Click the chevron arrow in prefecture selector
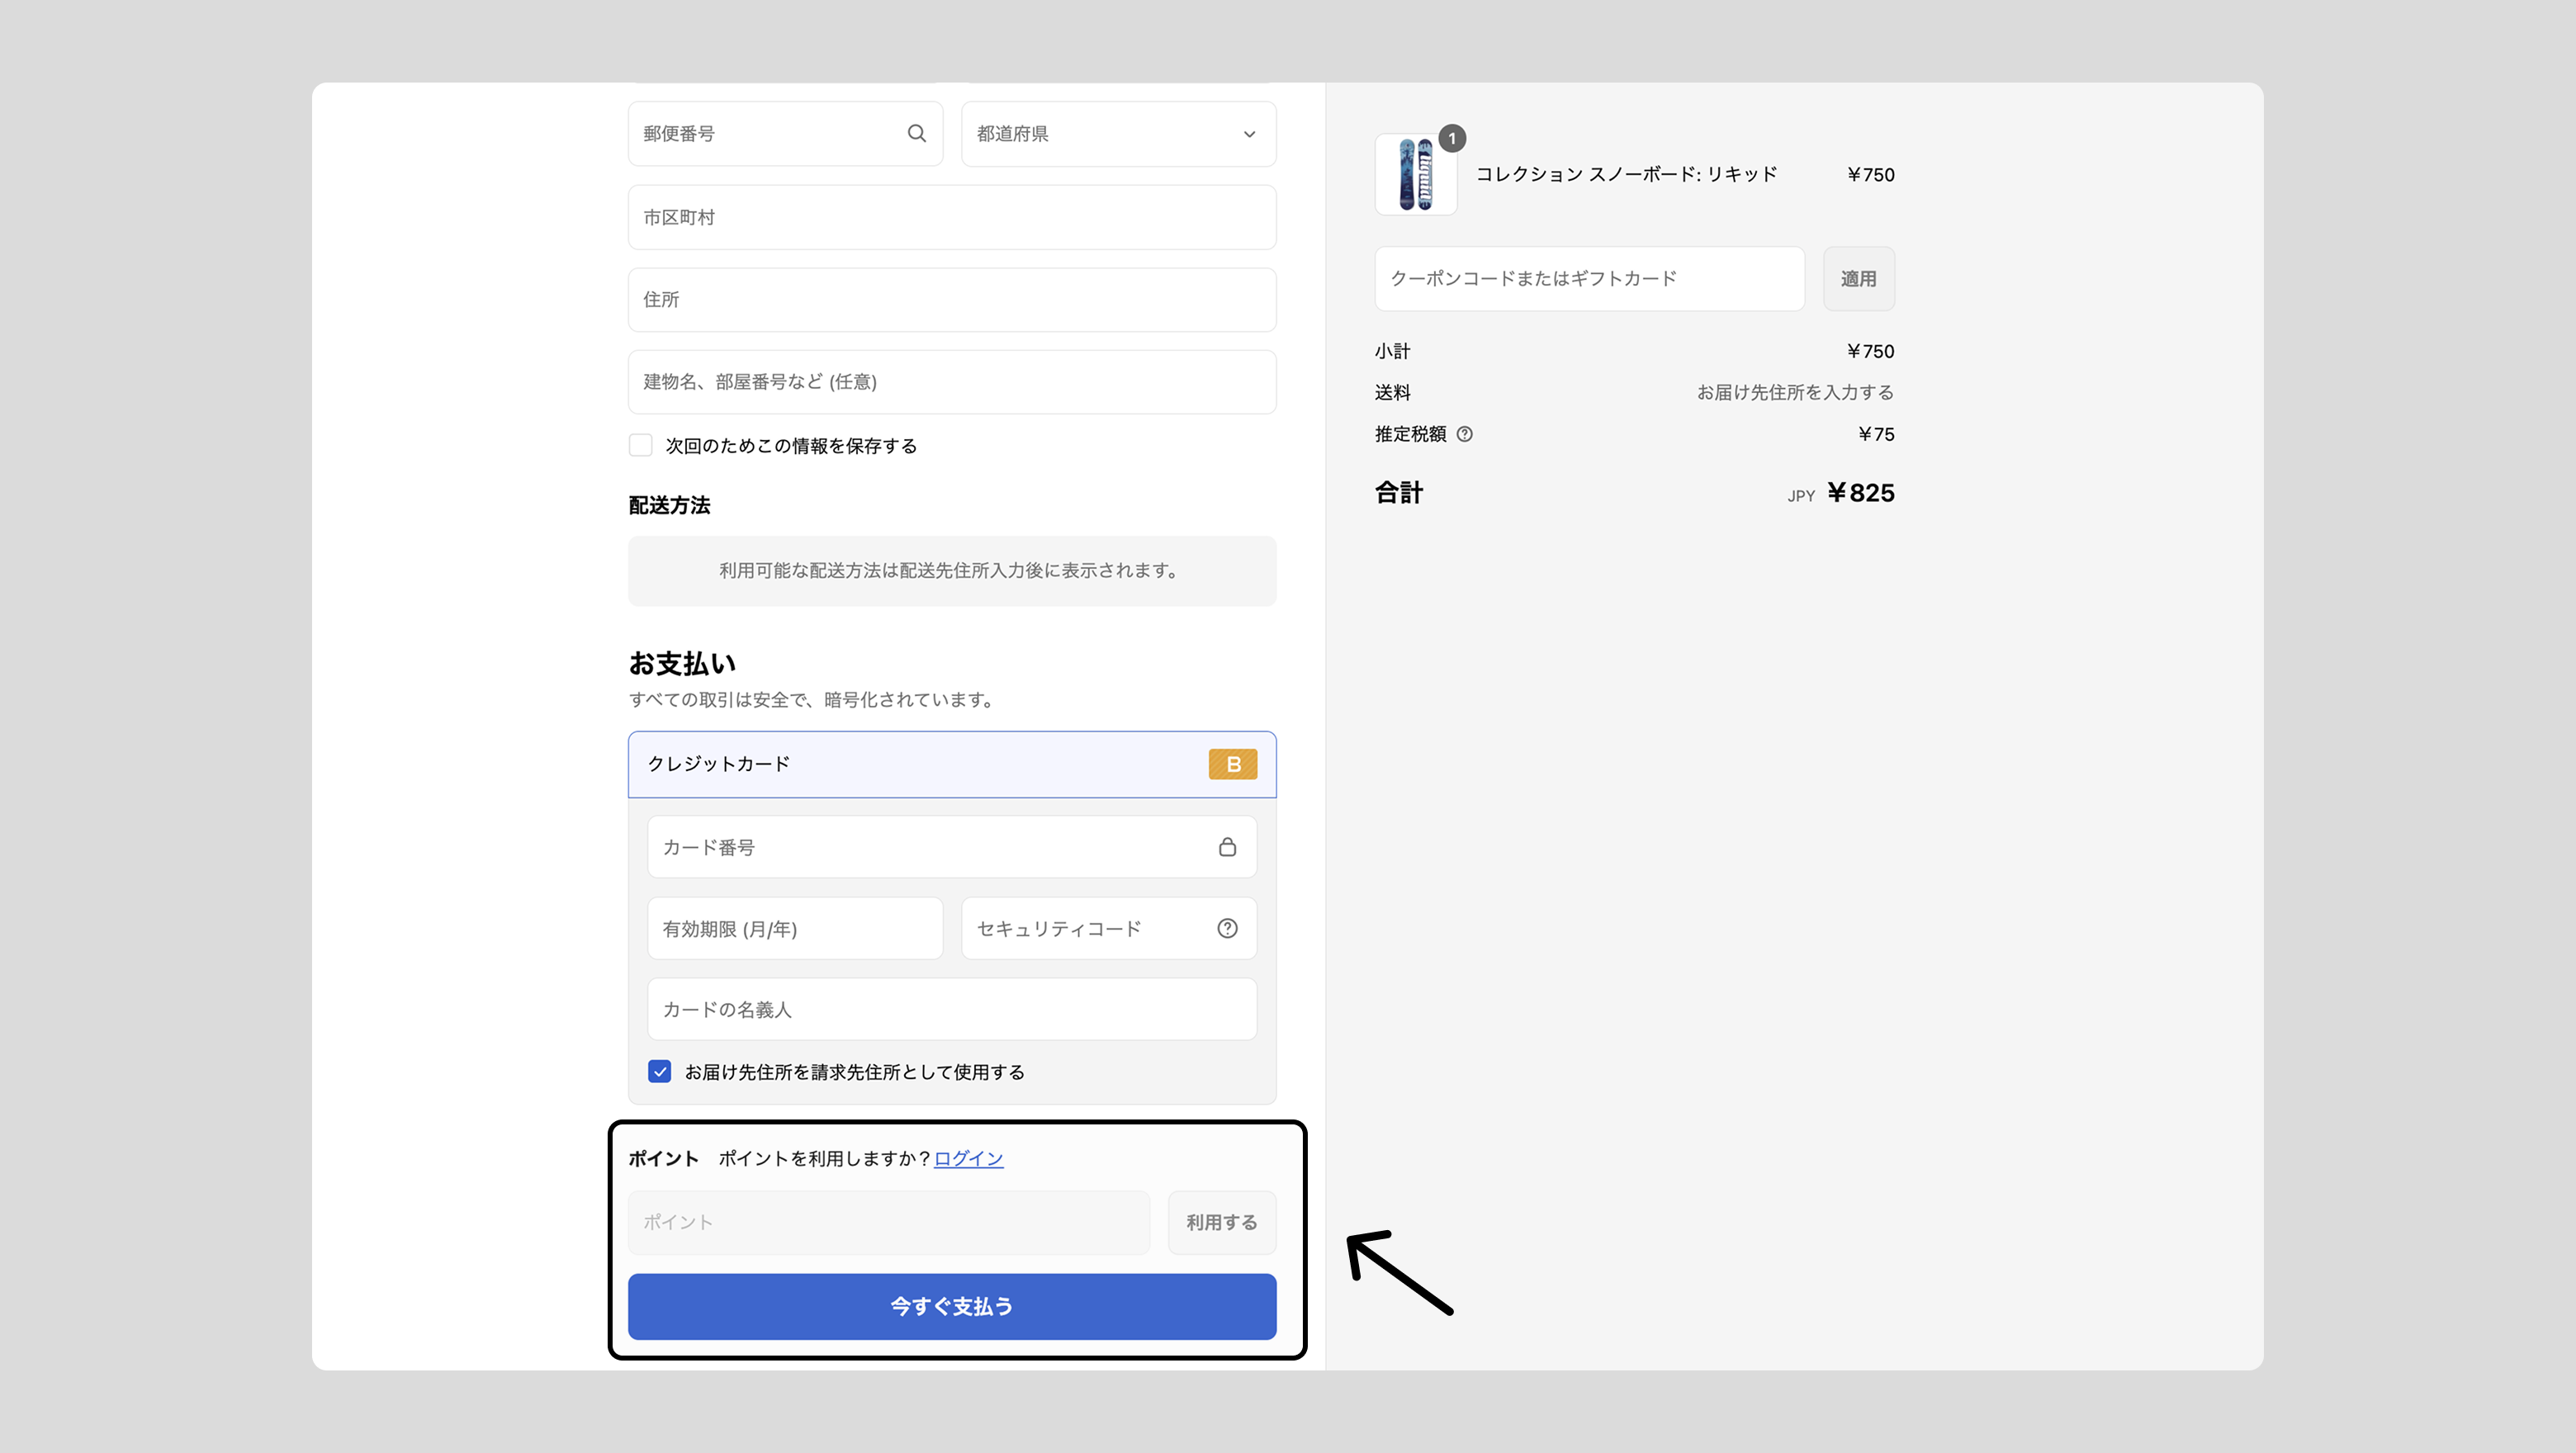This screenshot has height=1453, width=2576. pyautogui.click(x=1249, y=134)
